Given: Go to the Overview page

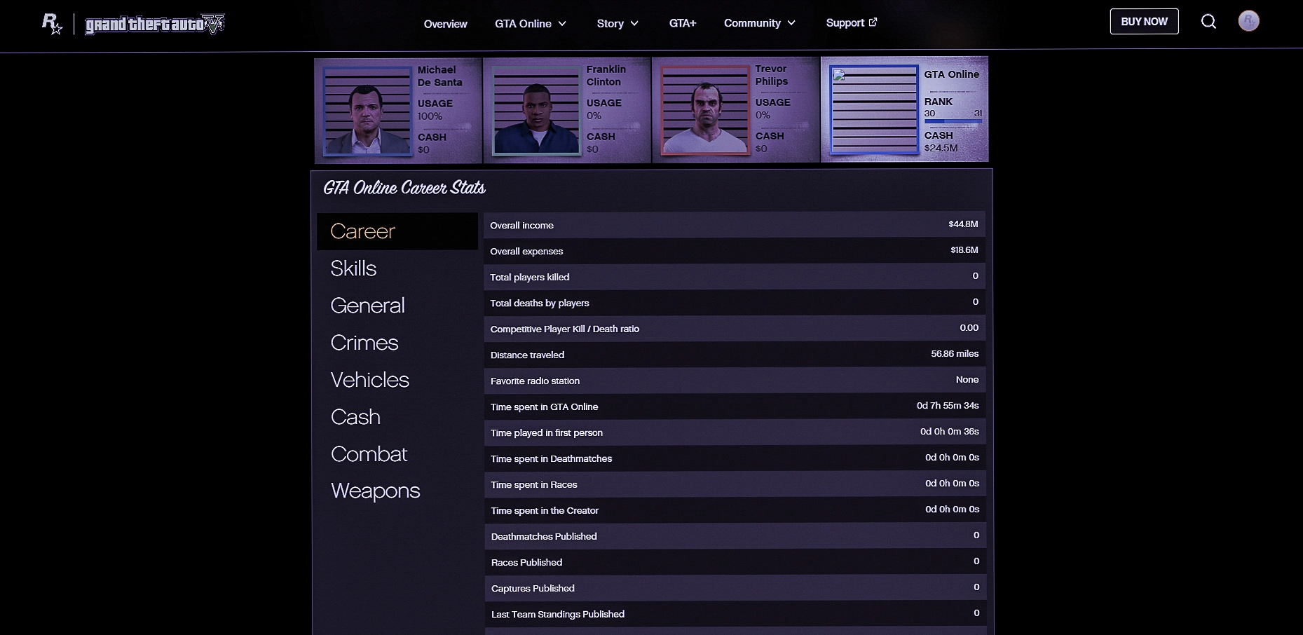Looking at the screenshot, I should [x=445, y=24].
